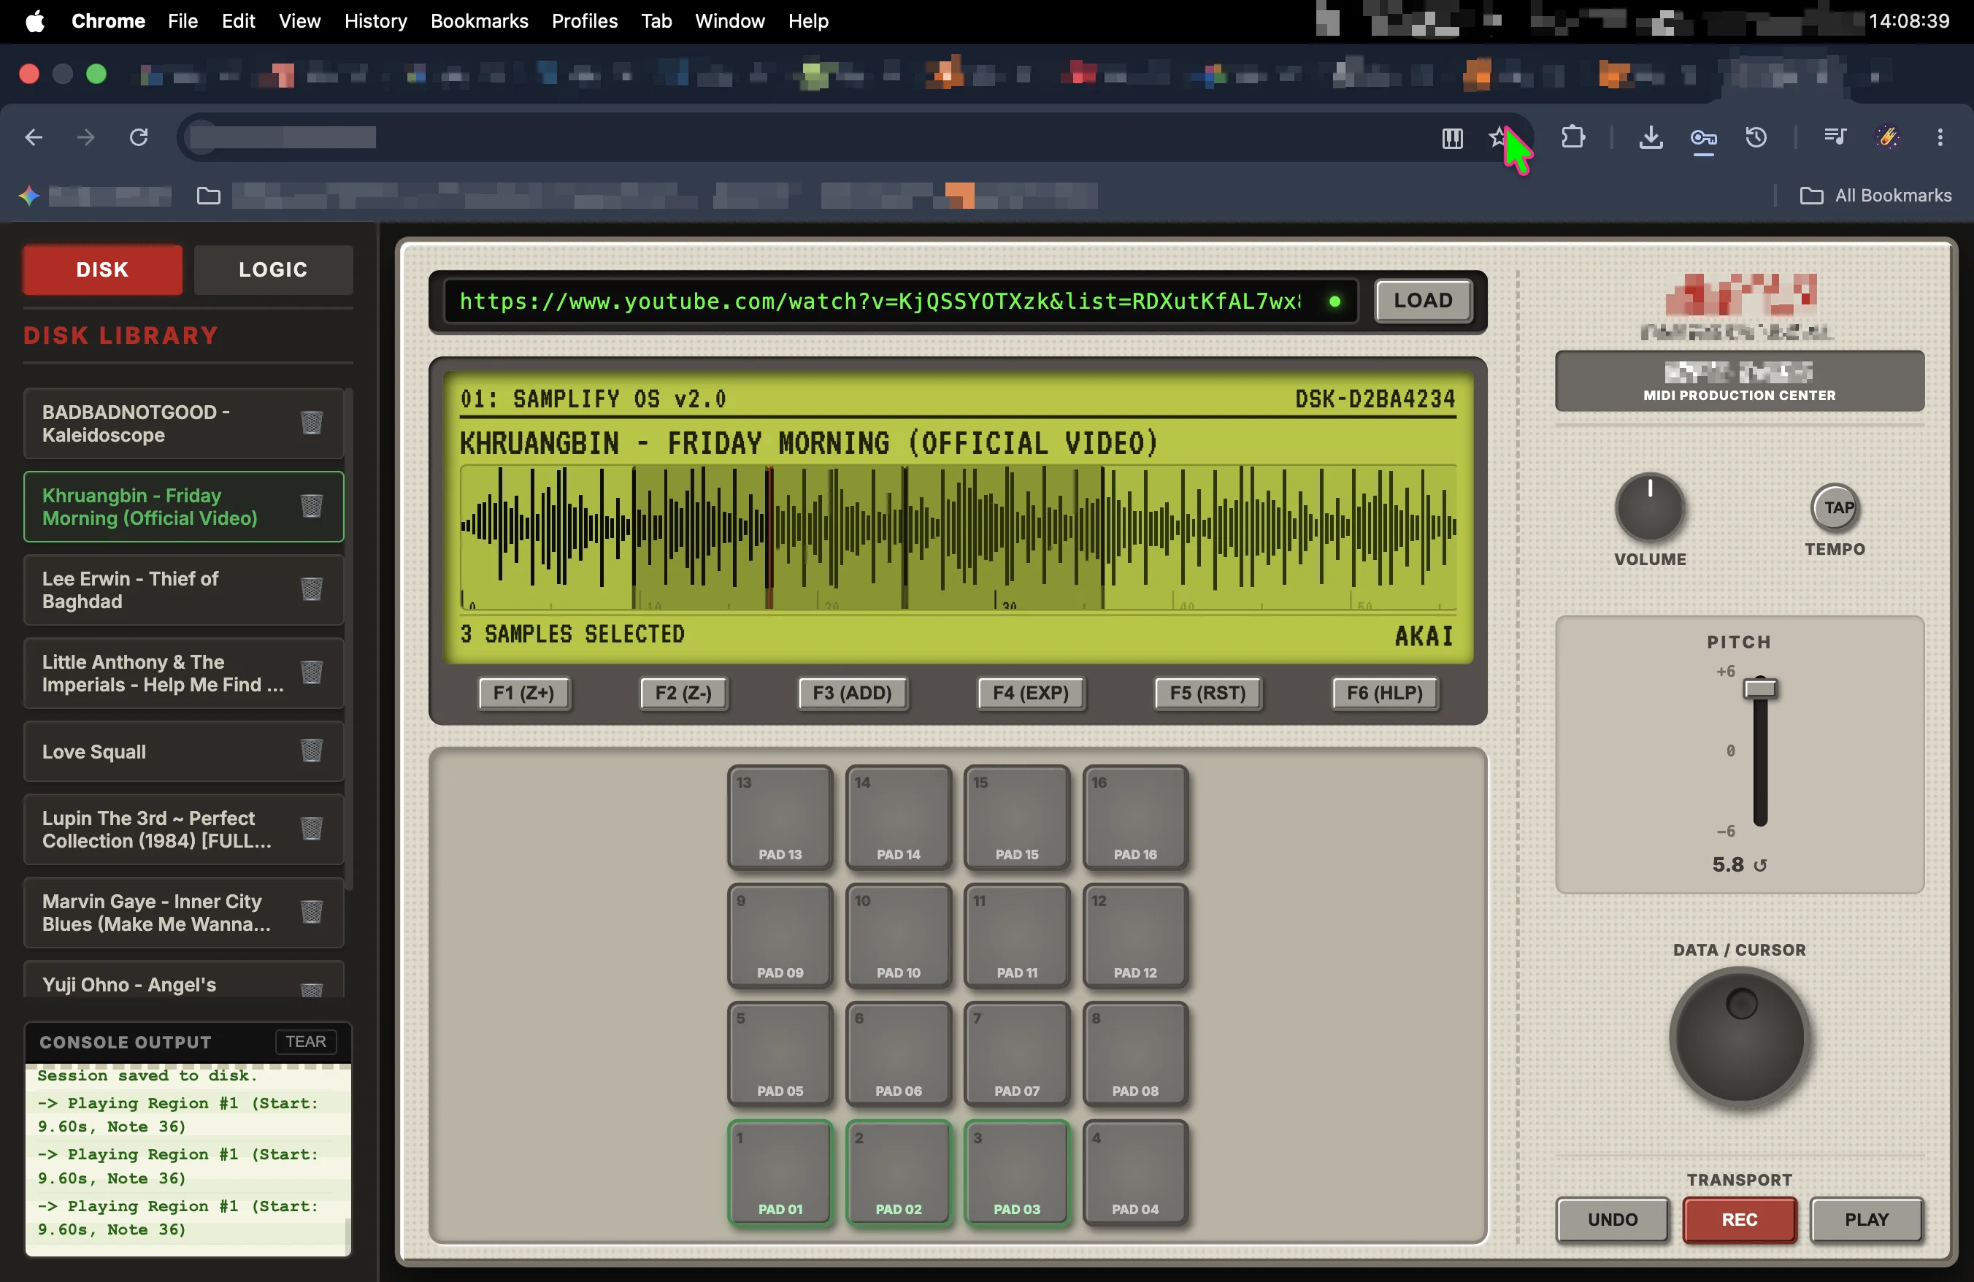Open media controls icon in Chrome toolbar
Image resolution: width=1974 pixels, height=1282 pixels.
(x=1835, y=136)
